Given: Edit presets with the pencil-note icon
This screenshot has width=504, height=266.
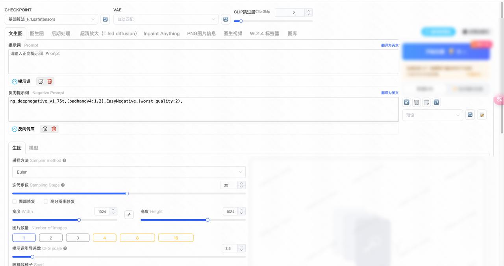Looking at the screenshot, I should point(482,115).
